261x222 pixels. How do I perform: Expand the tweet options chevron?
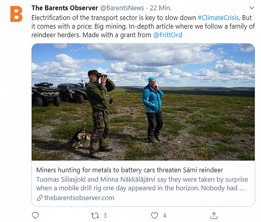(x=252, y=8)
